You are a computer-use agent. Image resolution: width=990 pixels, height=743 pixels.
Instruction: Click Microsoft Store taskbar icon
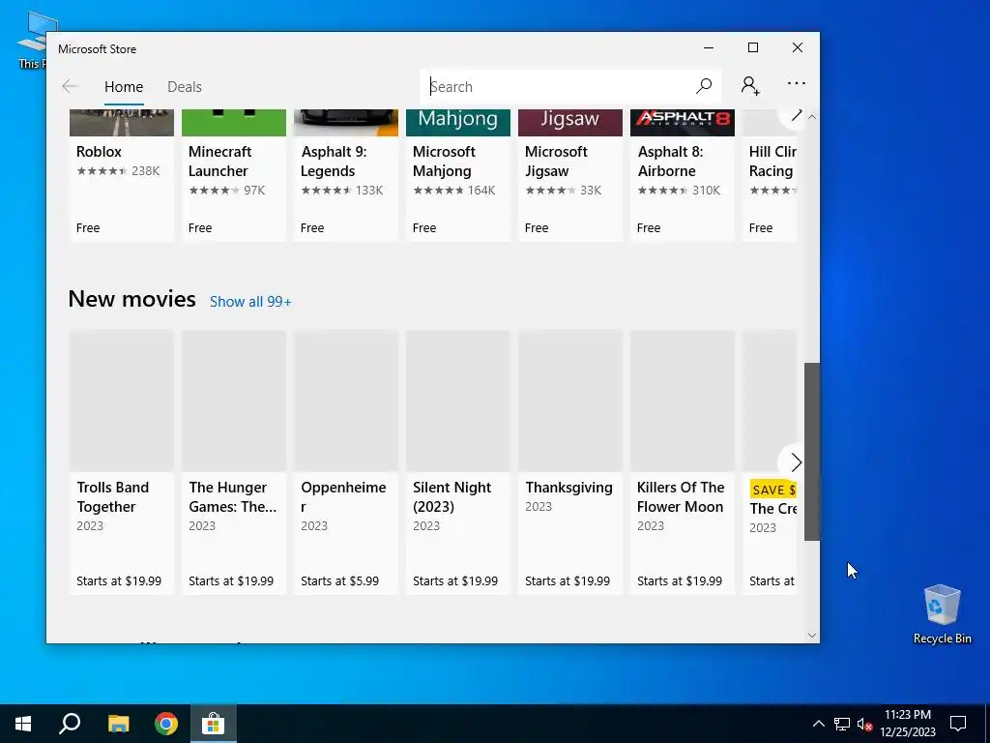click(x=214, y=724)
